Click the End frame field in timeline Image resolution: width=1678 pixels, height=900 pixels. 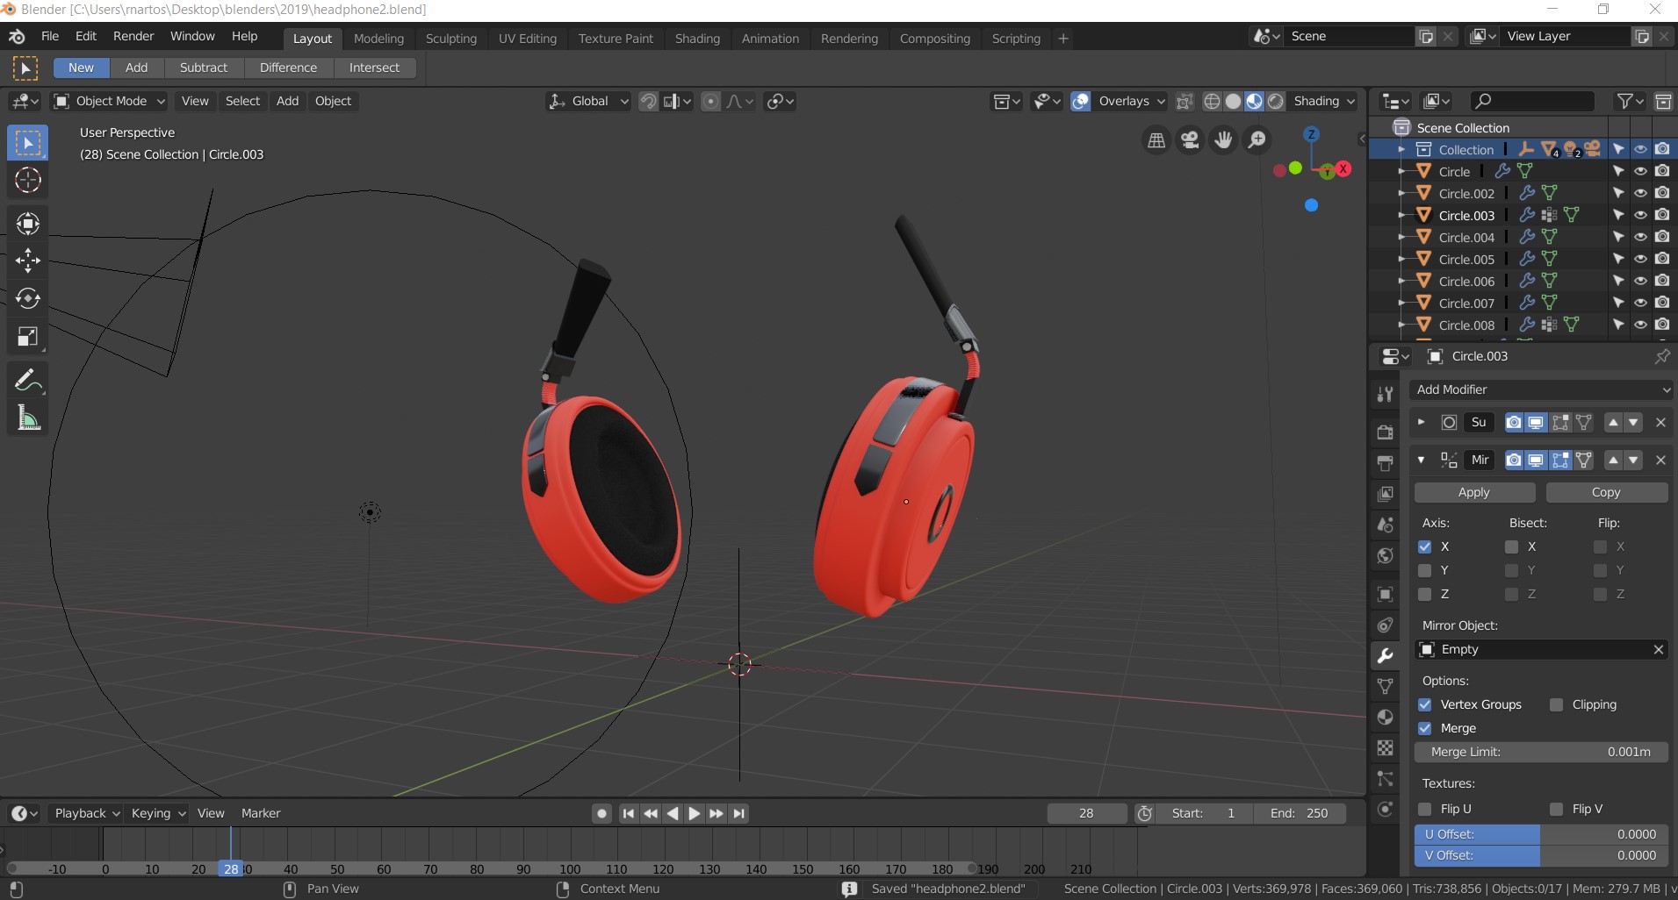(x=1300, y=813)
